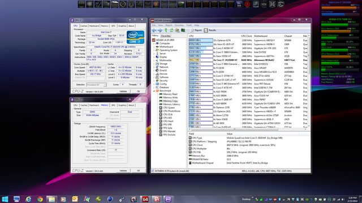
Task: Expand the Software tree node
Action: pos(154,77)
